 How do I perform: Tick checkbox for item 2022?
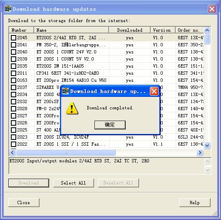pyautogui.click(x=14, y=144)
